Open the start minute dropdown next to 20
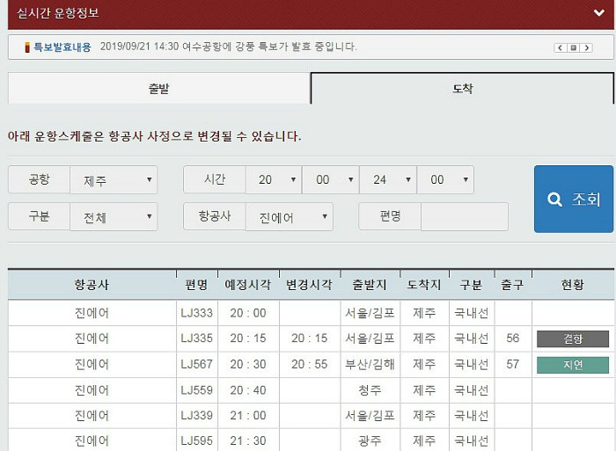 coord(330,179)
